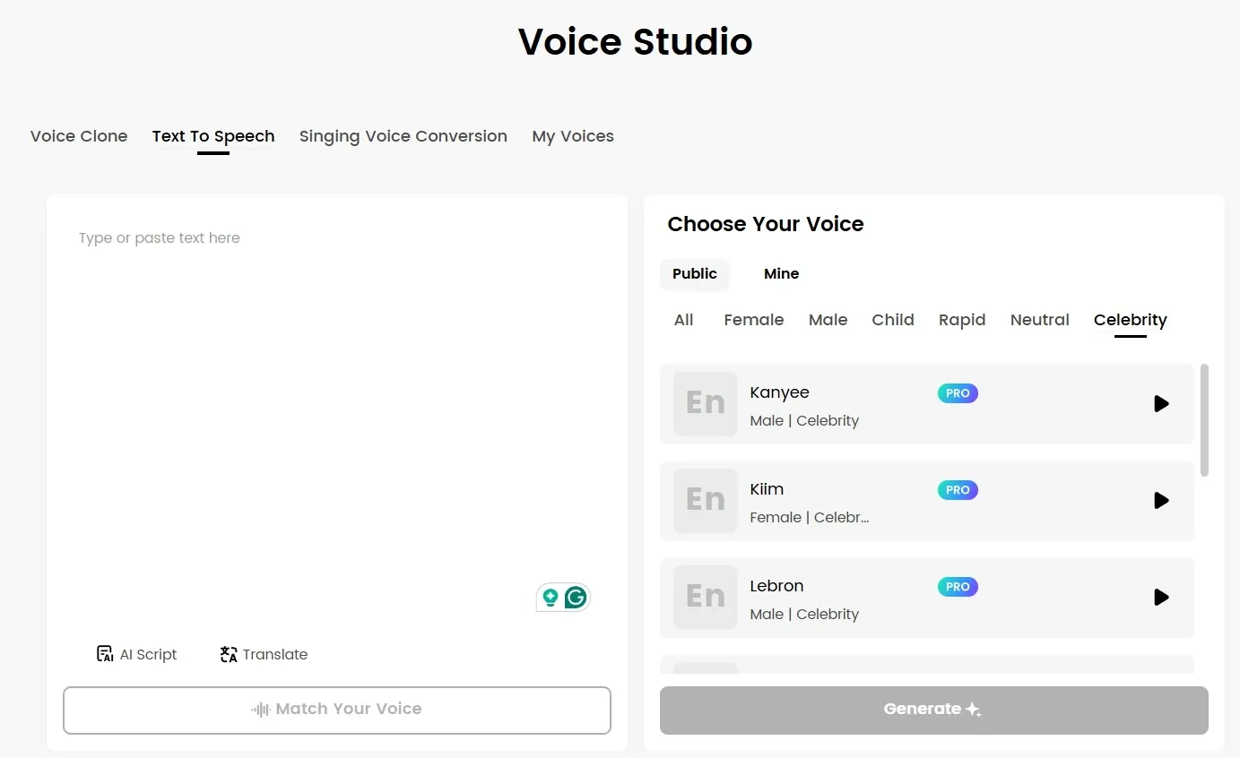This screenshot has height=758, width=1240.
Task: Click the 'Female | Celebr...' label under Kiim
Action: point(810,518)
